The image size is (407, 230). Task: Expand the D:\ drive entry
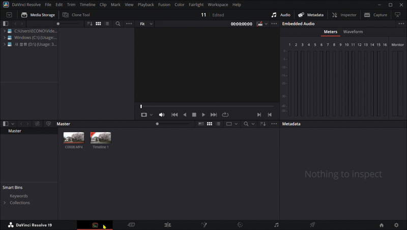[5, 44]
